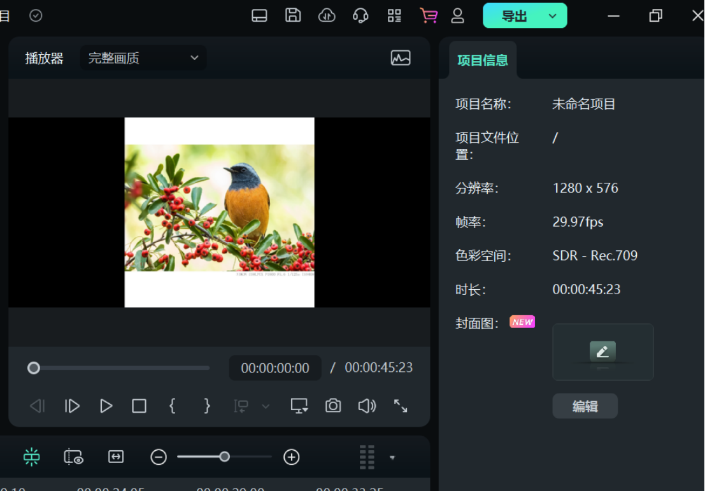Click the 00:00:00:00 timecode field
The image size is (705, 491).
click(274, 368)
